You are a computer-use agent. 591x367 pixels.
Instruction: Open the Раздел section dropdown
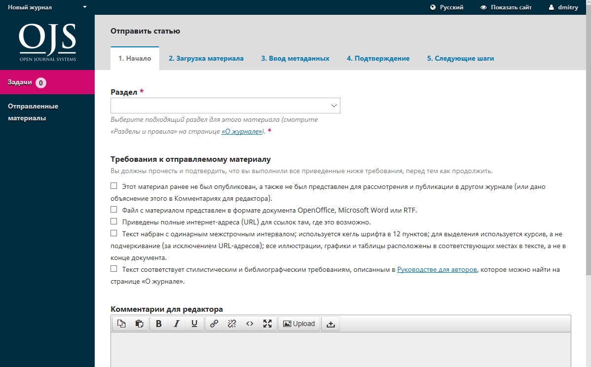[x=225, y=106]
